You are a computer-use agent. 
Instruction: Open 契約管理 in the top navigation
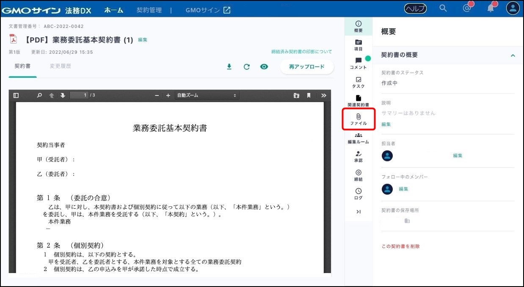click(x=149, y=10)
